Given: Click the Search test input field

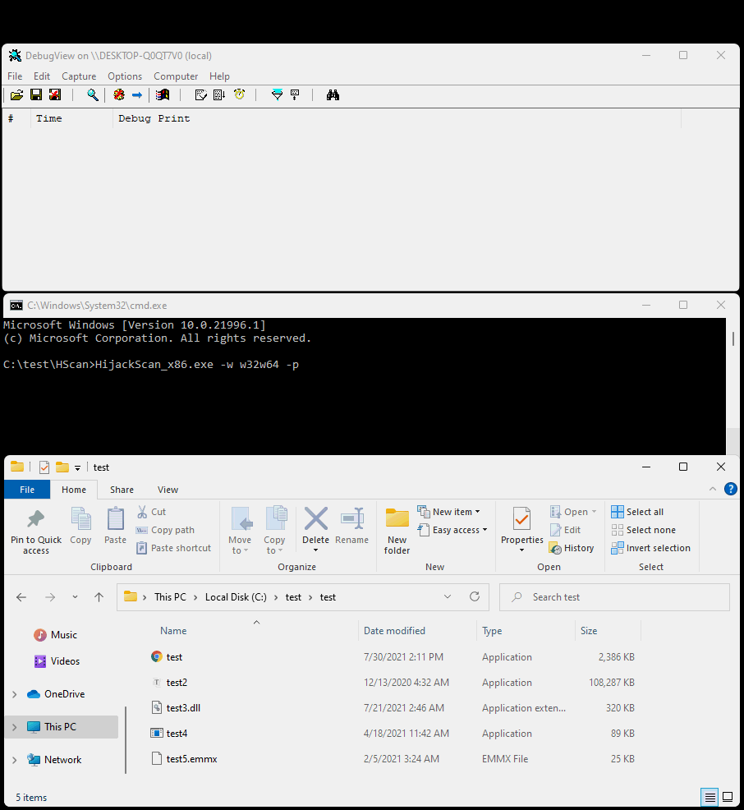Looking at the screenshot, I should [x=614, y=597].
